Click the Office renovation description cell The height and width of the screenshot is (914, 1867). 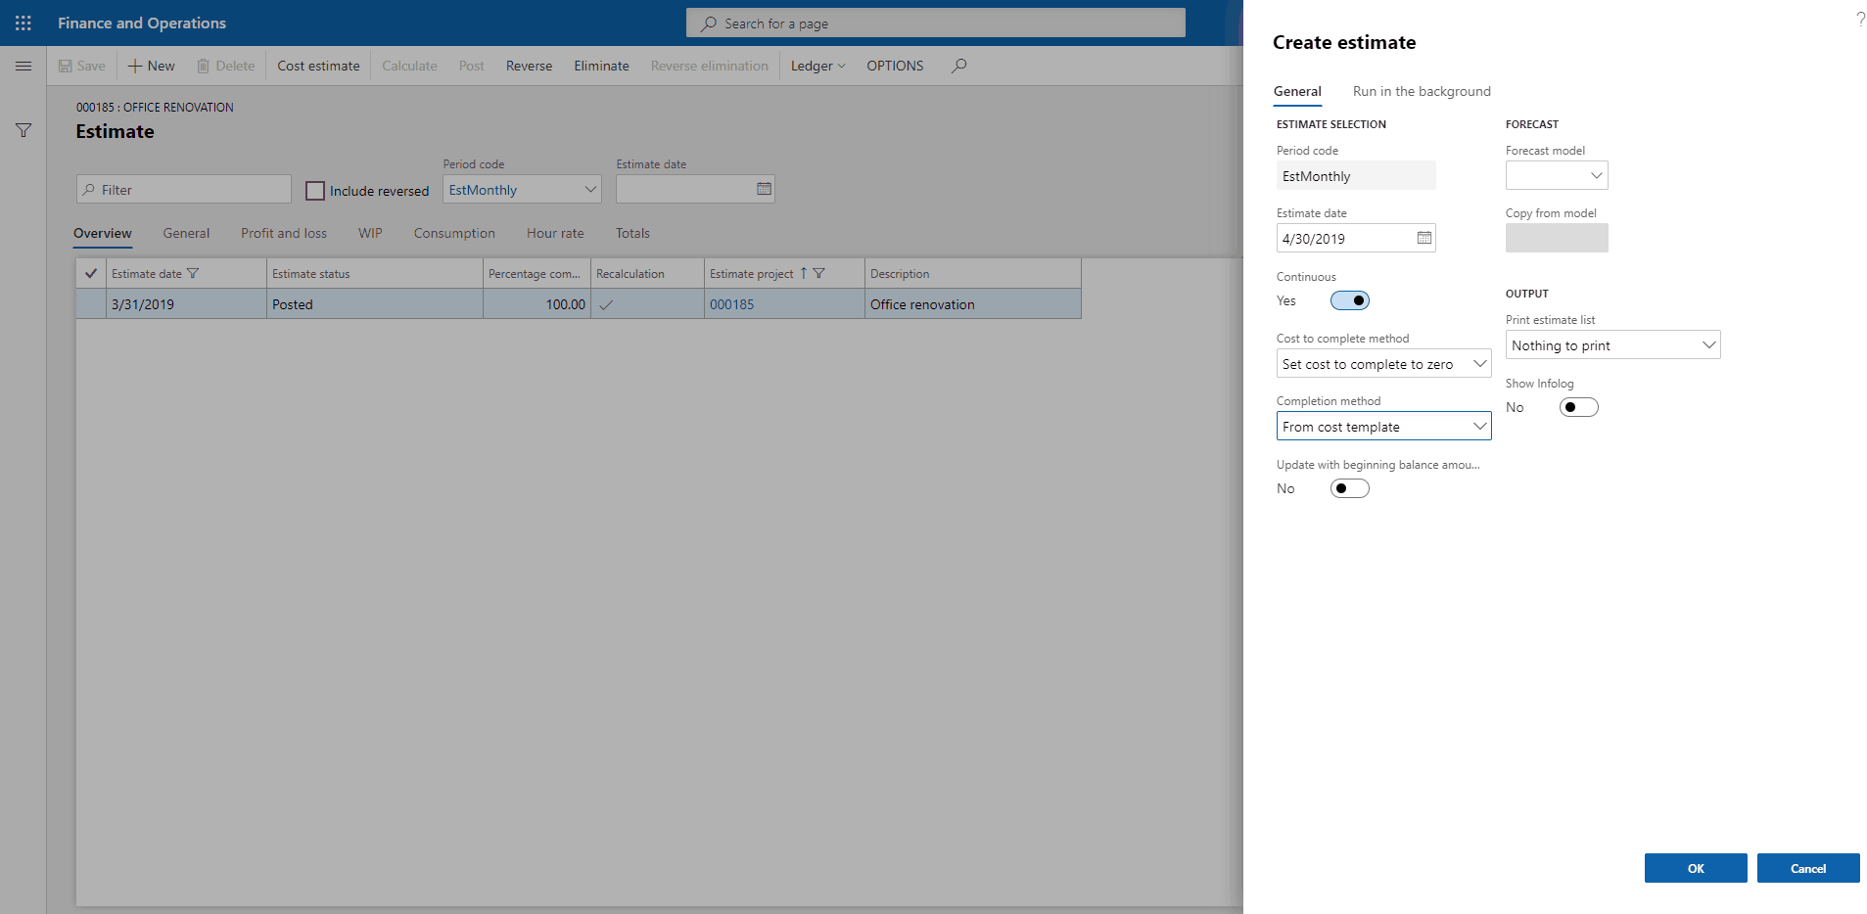coord(973,304)
